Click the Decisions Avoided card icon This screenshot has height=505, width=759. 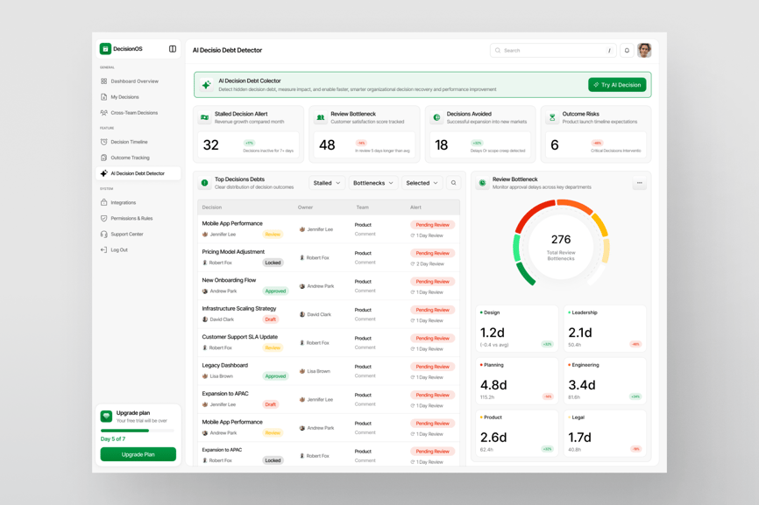click(x=436, y=117)
